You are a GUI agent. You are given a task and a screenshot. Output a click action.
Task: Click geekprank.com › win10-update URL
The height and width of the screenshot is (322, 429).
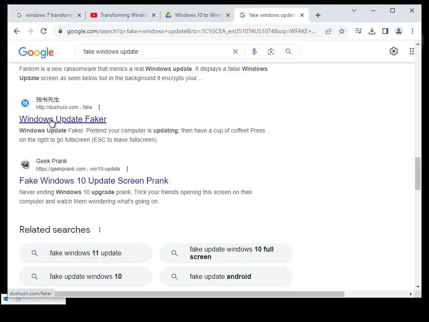point(78,169)
